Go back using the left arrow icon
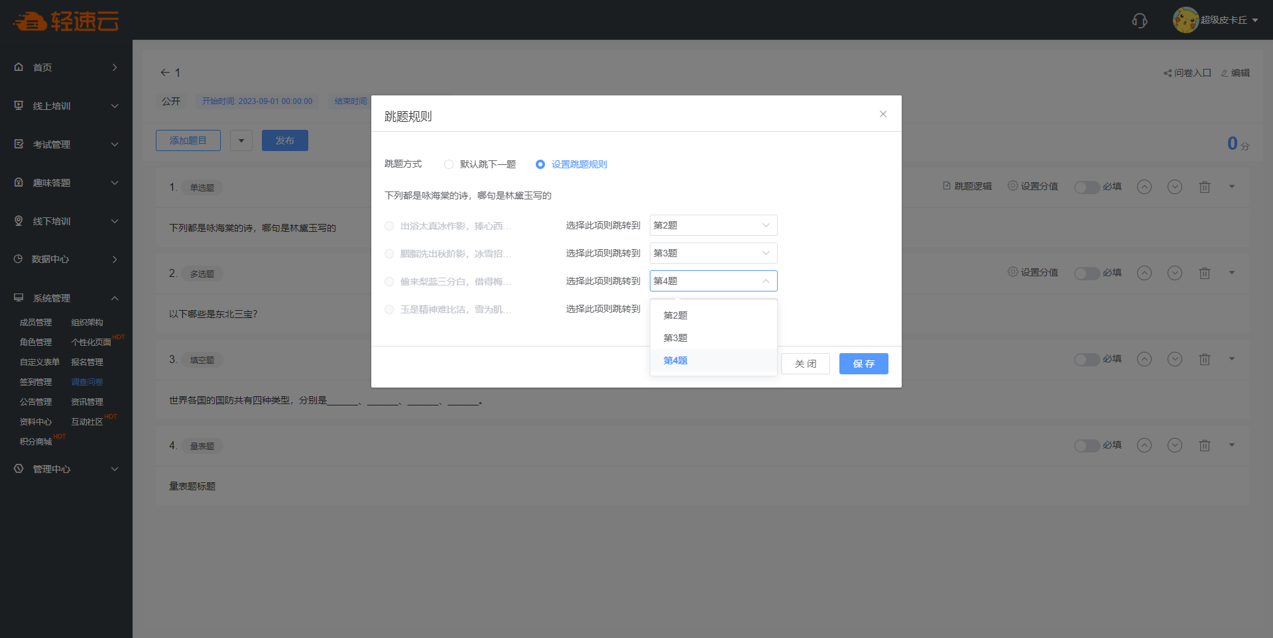1273x638 pixels. [x=165, y=73]
